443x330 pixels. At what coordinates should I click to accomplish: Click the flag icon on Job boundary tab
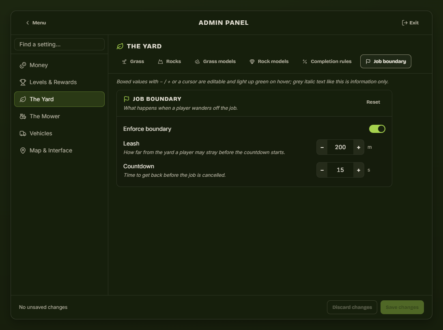[368, 61]
